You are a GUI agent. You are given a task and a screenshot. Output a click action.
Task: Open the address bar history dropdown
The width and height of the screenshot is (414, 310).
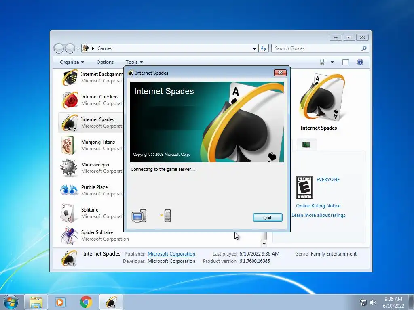(x=254, y=48)
